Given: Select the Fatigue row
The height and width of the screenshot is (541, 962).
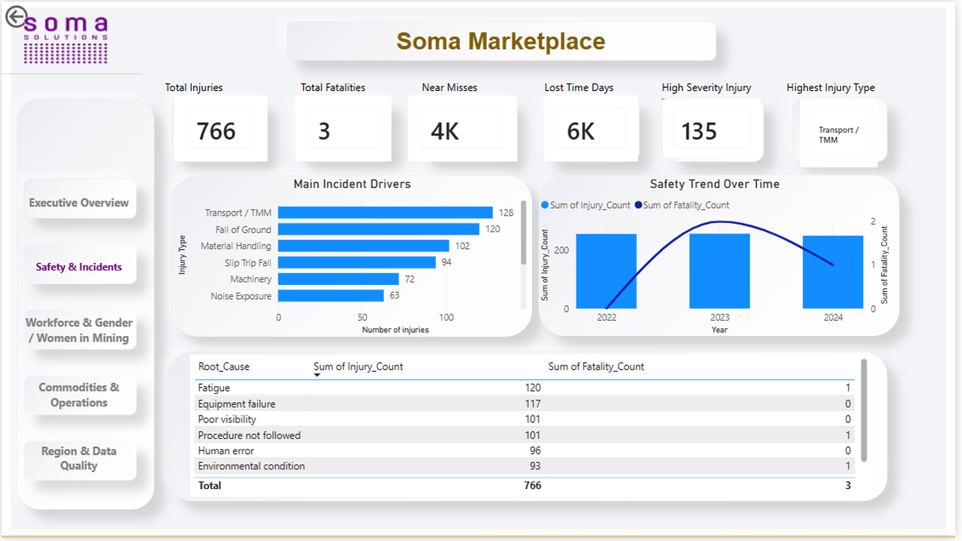Looking at the screenshot, I should point(525,388).
